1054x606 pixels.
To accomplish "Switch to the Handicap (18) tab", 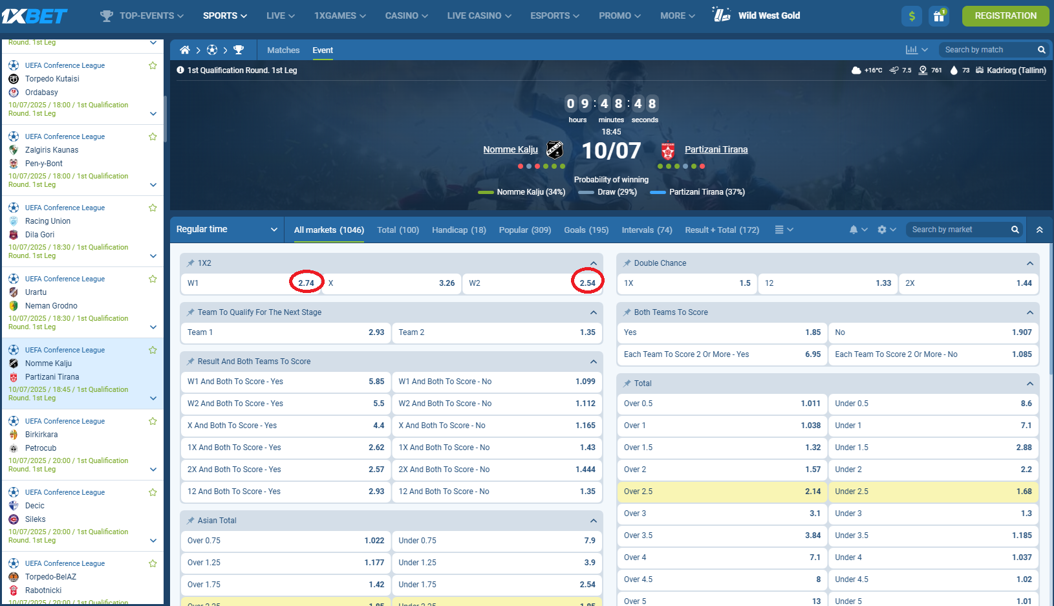I will (x=459, y=230).
